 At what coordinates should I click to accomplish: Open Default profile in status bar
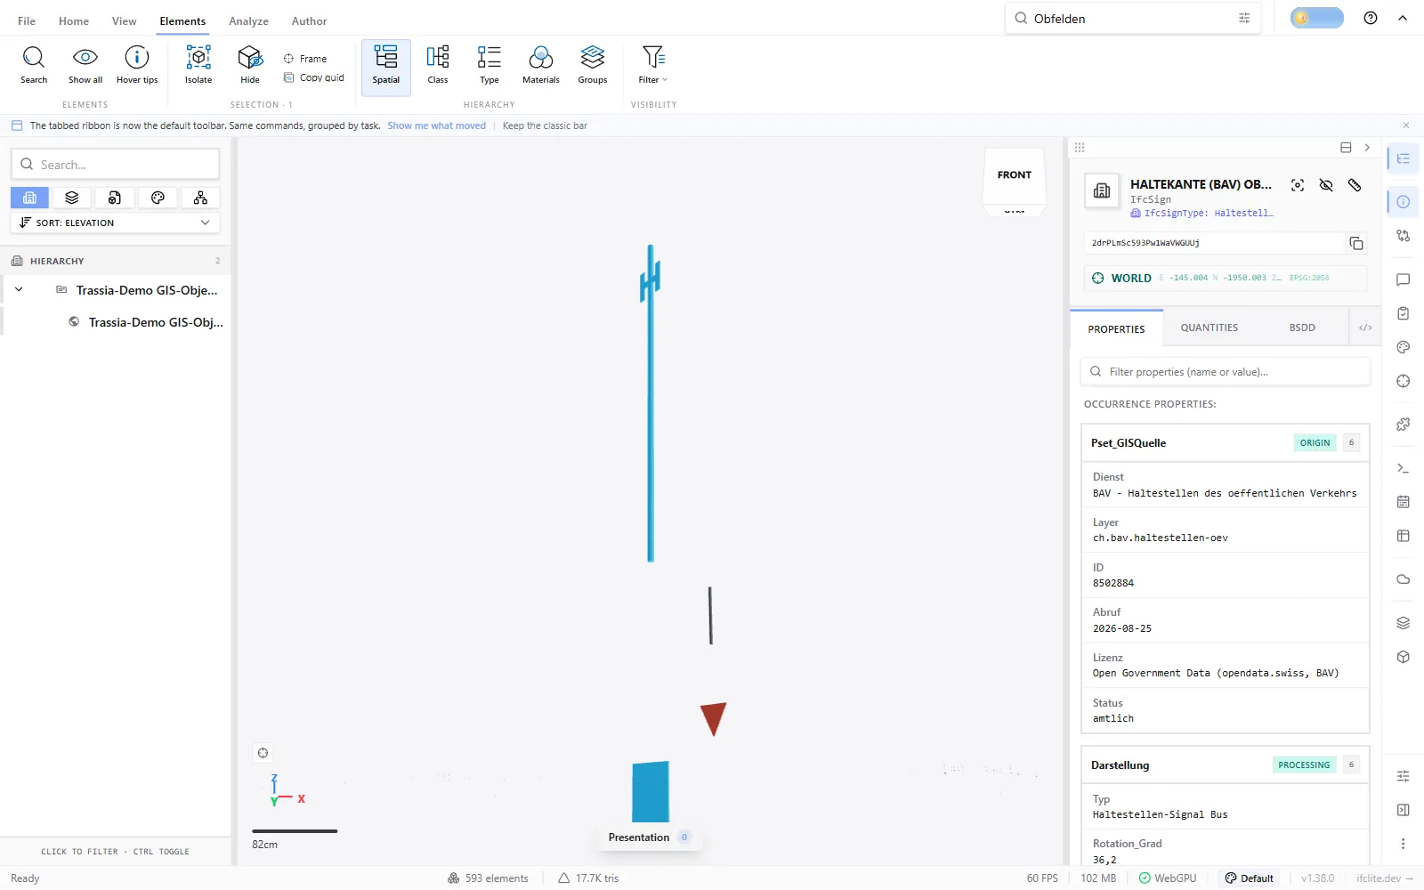click(1250, 878)
